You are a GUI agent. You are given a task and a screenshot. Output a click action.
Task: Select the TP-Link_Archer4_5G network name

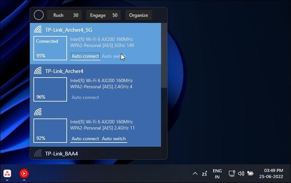coord(69,30)
